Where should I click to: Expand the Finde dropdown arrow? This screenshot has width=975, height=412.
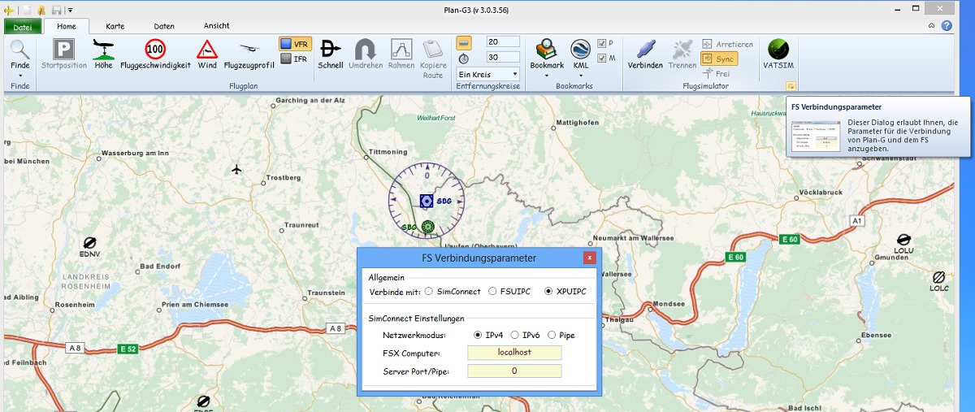tap(20, 75)
